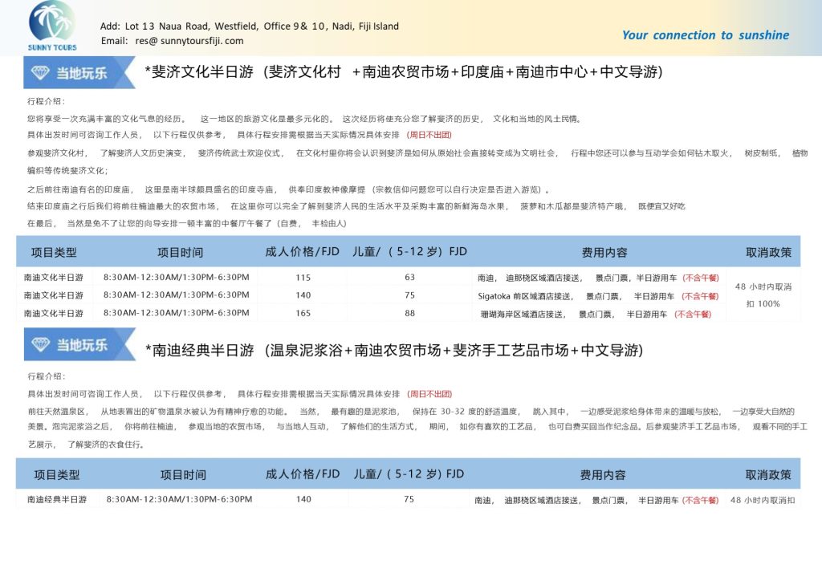822x581 pixels.
Task: Click the 当地玩乐 banner above the 斐济文化半日游 section
Action: [79, 73]
